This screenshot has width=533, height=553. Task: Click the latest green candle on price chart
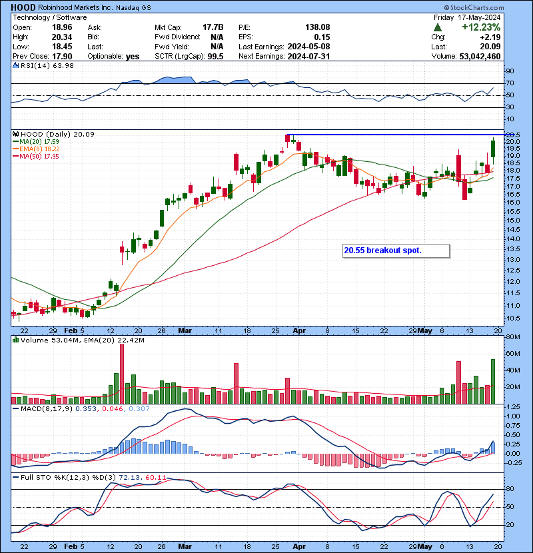[x=493, y=149]
